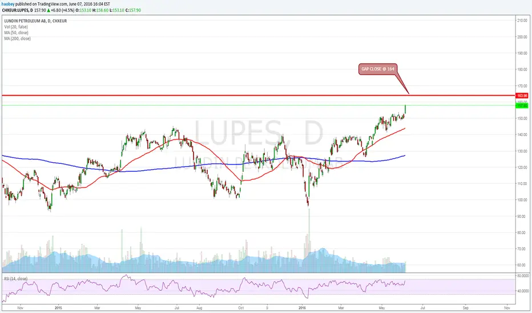The height and width of the screenshot is (313, 532).
Task: Click the GAP CLOSE @ 164 callout
Action: coord(378,69)
